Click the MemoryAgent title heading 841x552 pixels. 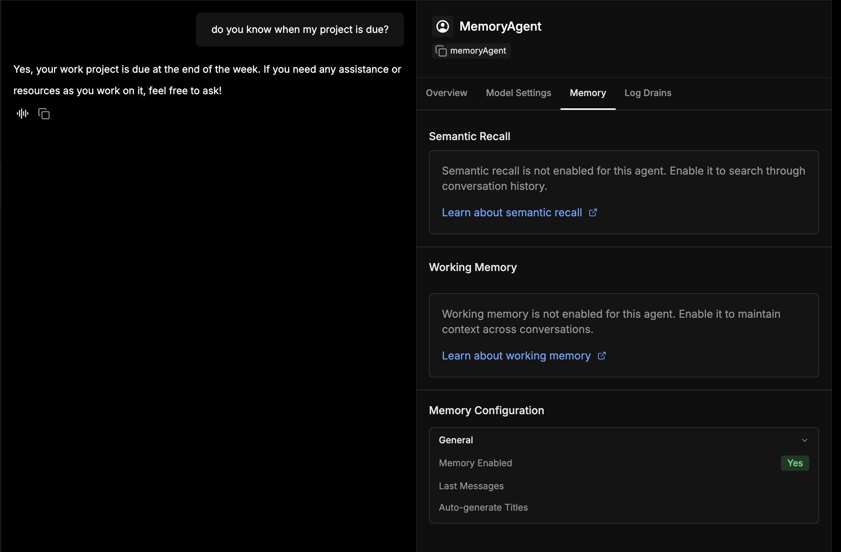pos(500,26)
